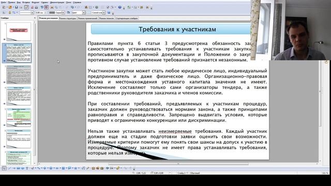Open the fill color dropdown
331x186 pixels.
104,12
